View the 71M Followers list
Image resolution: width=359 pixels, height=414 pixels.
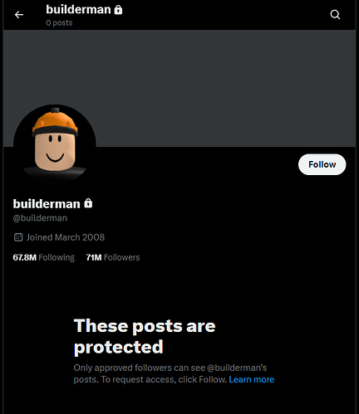(x=113, y=257)
